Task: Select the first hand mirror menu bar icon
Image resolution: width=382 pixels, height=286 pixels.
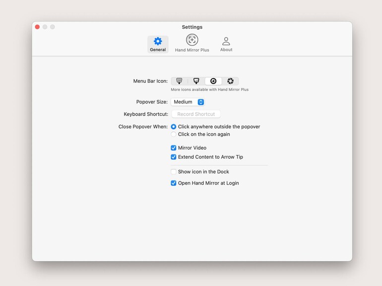Action: tap(179, 81)
